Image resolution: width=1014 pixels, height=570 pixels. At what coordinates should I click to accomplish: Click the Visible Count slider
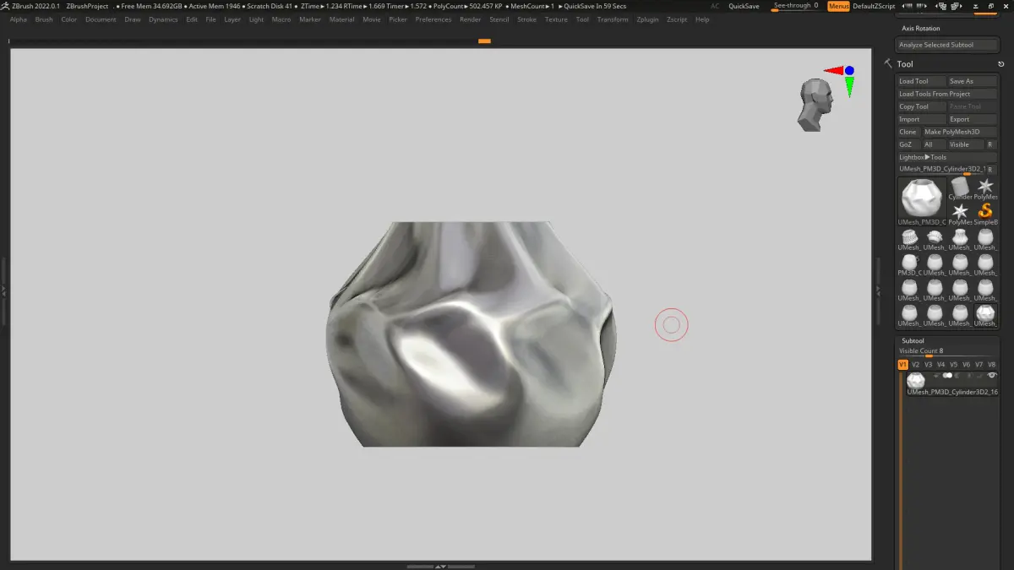[x=947, y=353]
